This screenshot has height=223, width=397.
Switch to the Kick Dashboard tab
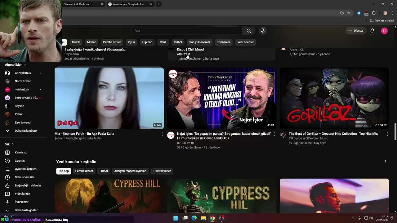pyautogui.click(x=81, y=4)
